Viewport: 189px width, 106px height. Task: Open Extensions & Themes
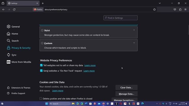click(x=19, y=88)
